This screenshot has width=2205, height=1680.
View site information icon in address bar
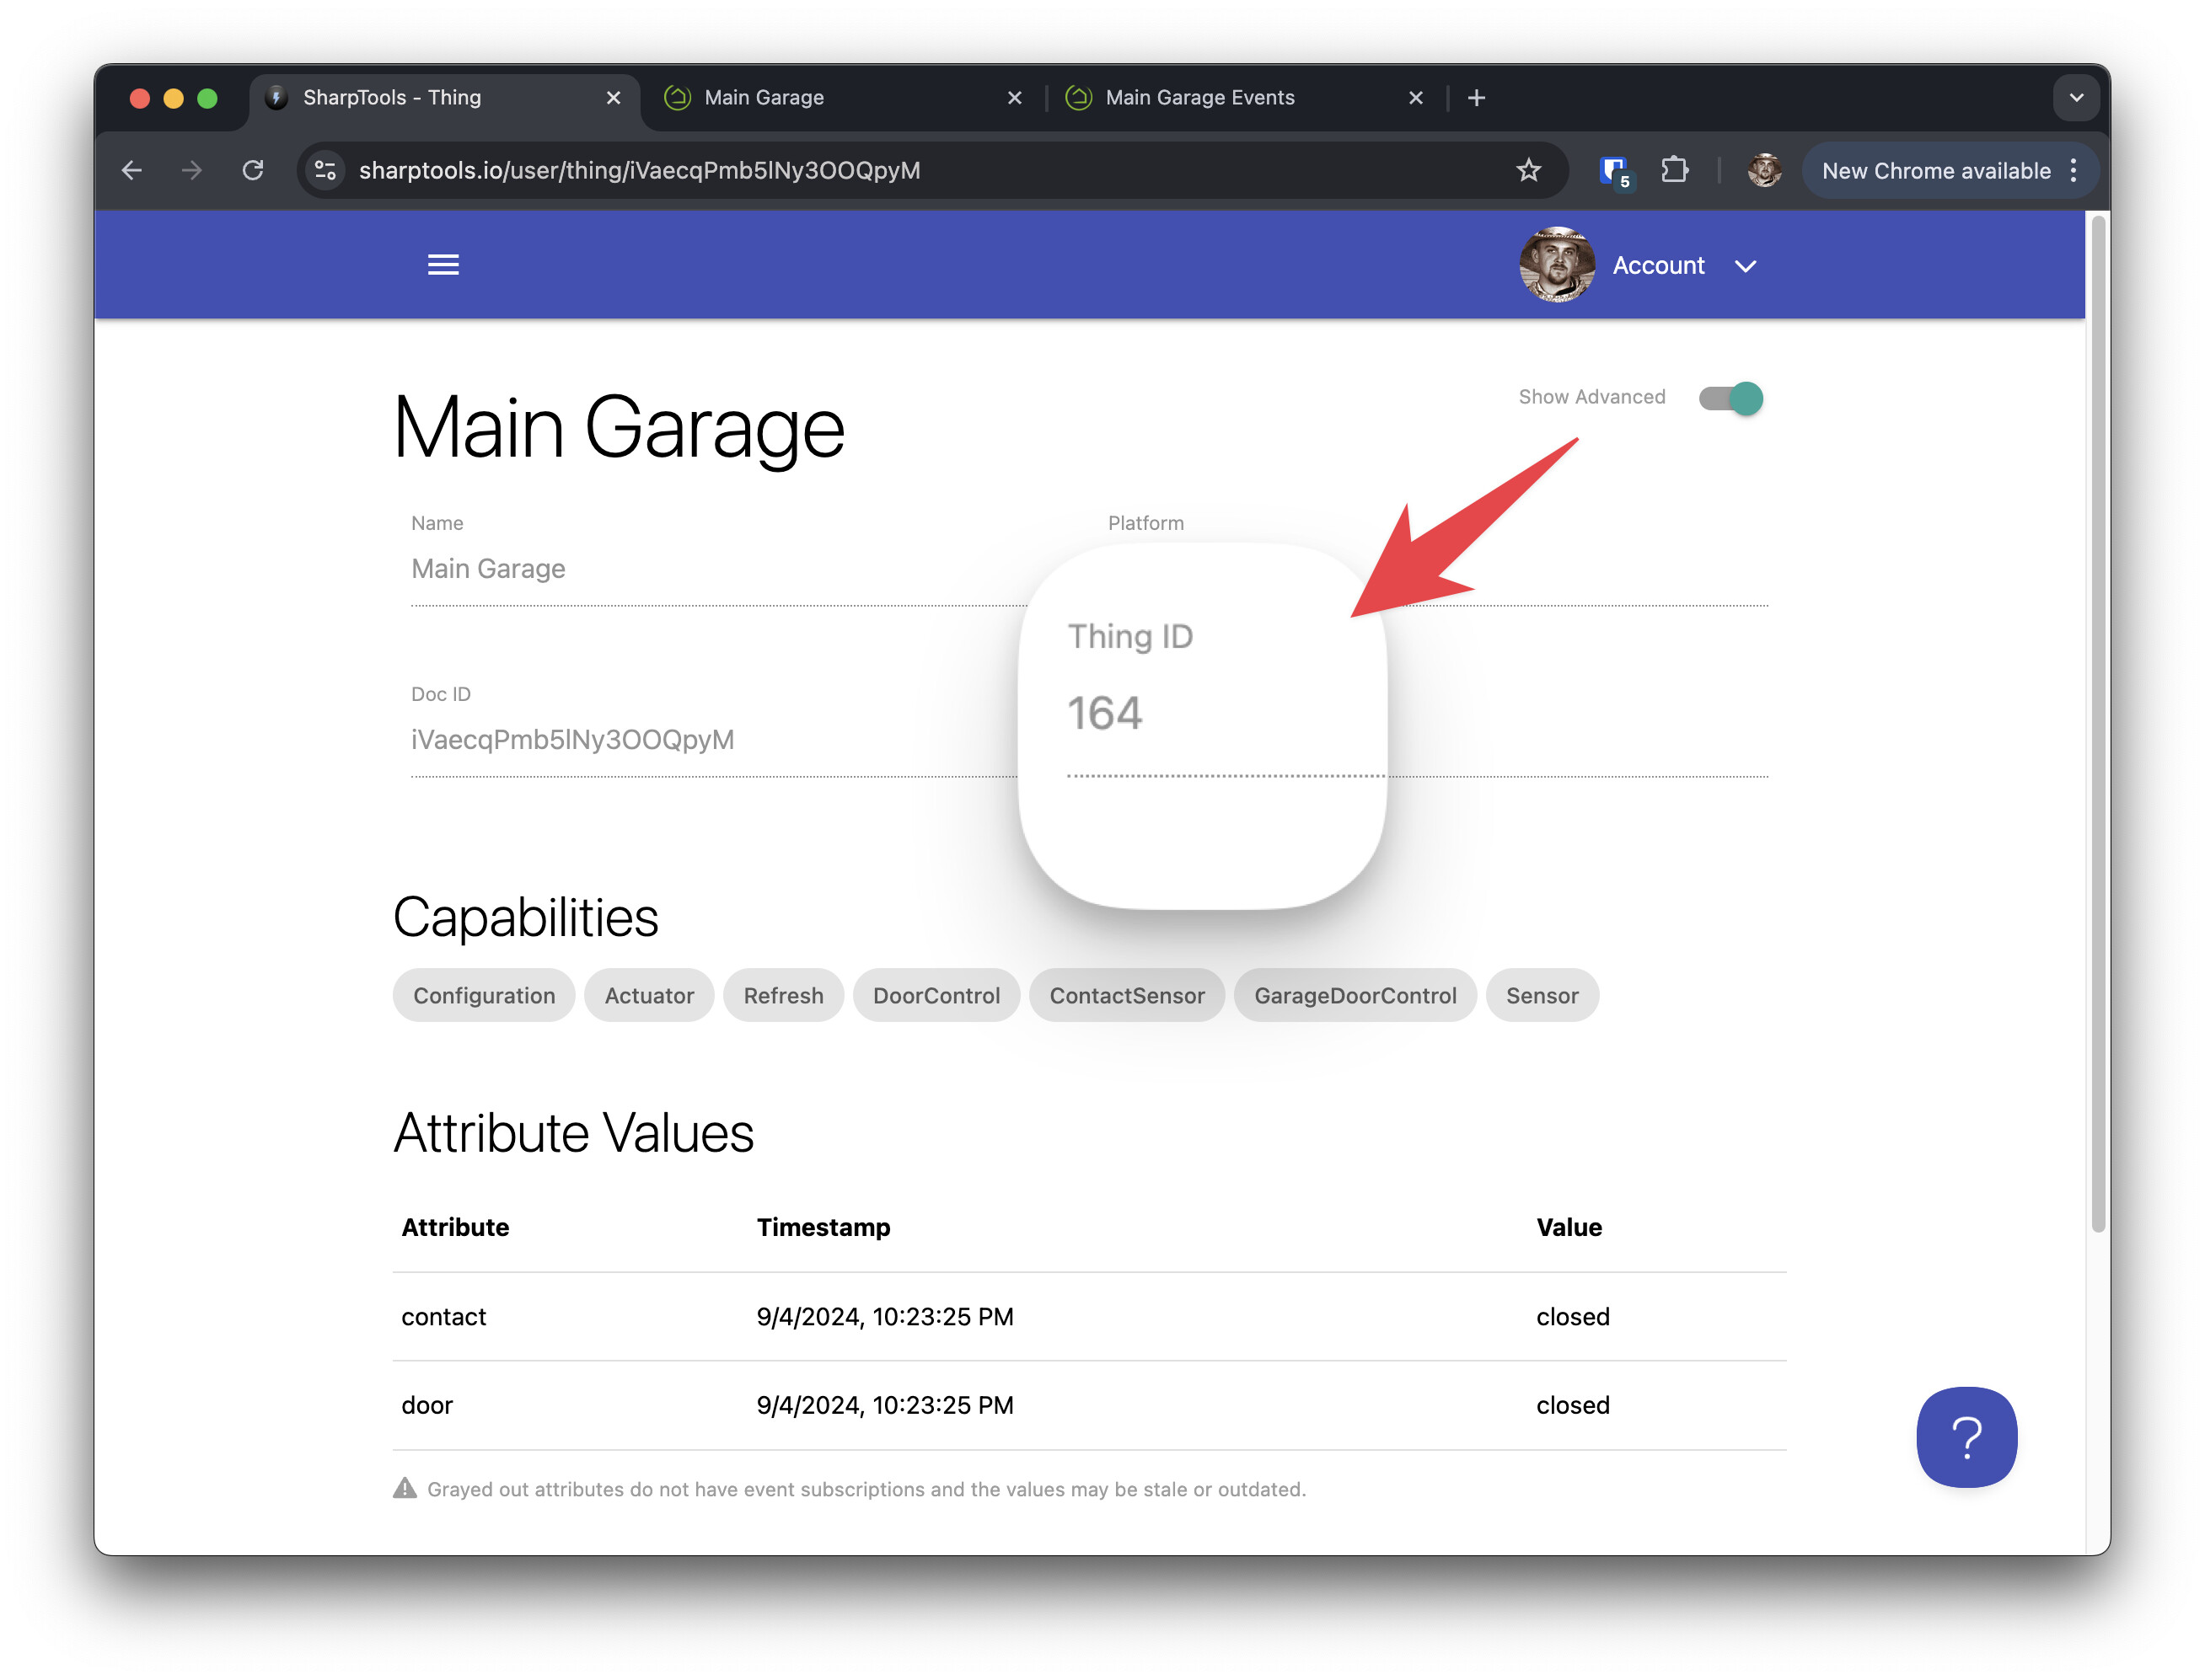(325, 171)
